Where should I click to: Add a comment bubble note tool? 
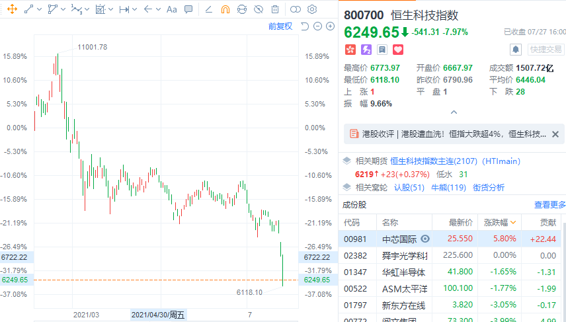(188, 9)
